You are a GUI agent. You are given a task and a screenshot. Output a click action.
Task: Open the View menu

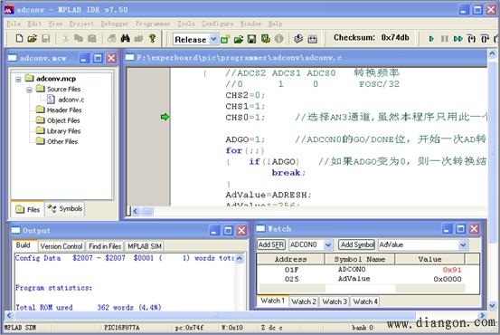(55, 24)
